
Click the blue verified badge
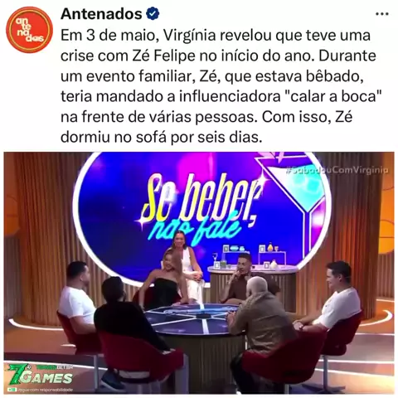point(153,14)
